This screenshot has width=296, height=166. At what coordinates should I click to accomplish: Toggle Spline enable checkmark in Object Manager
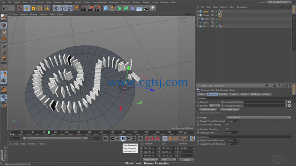coord(216,23)
